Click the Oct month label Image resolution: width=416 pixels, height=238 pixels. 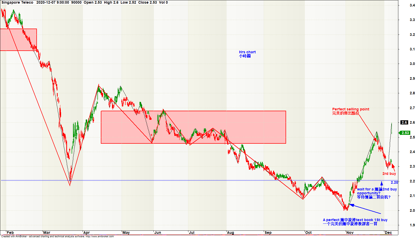(308, 233)
